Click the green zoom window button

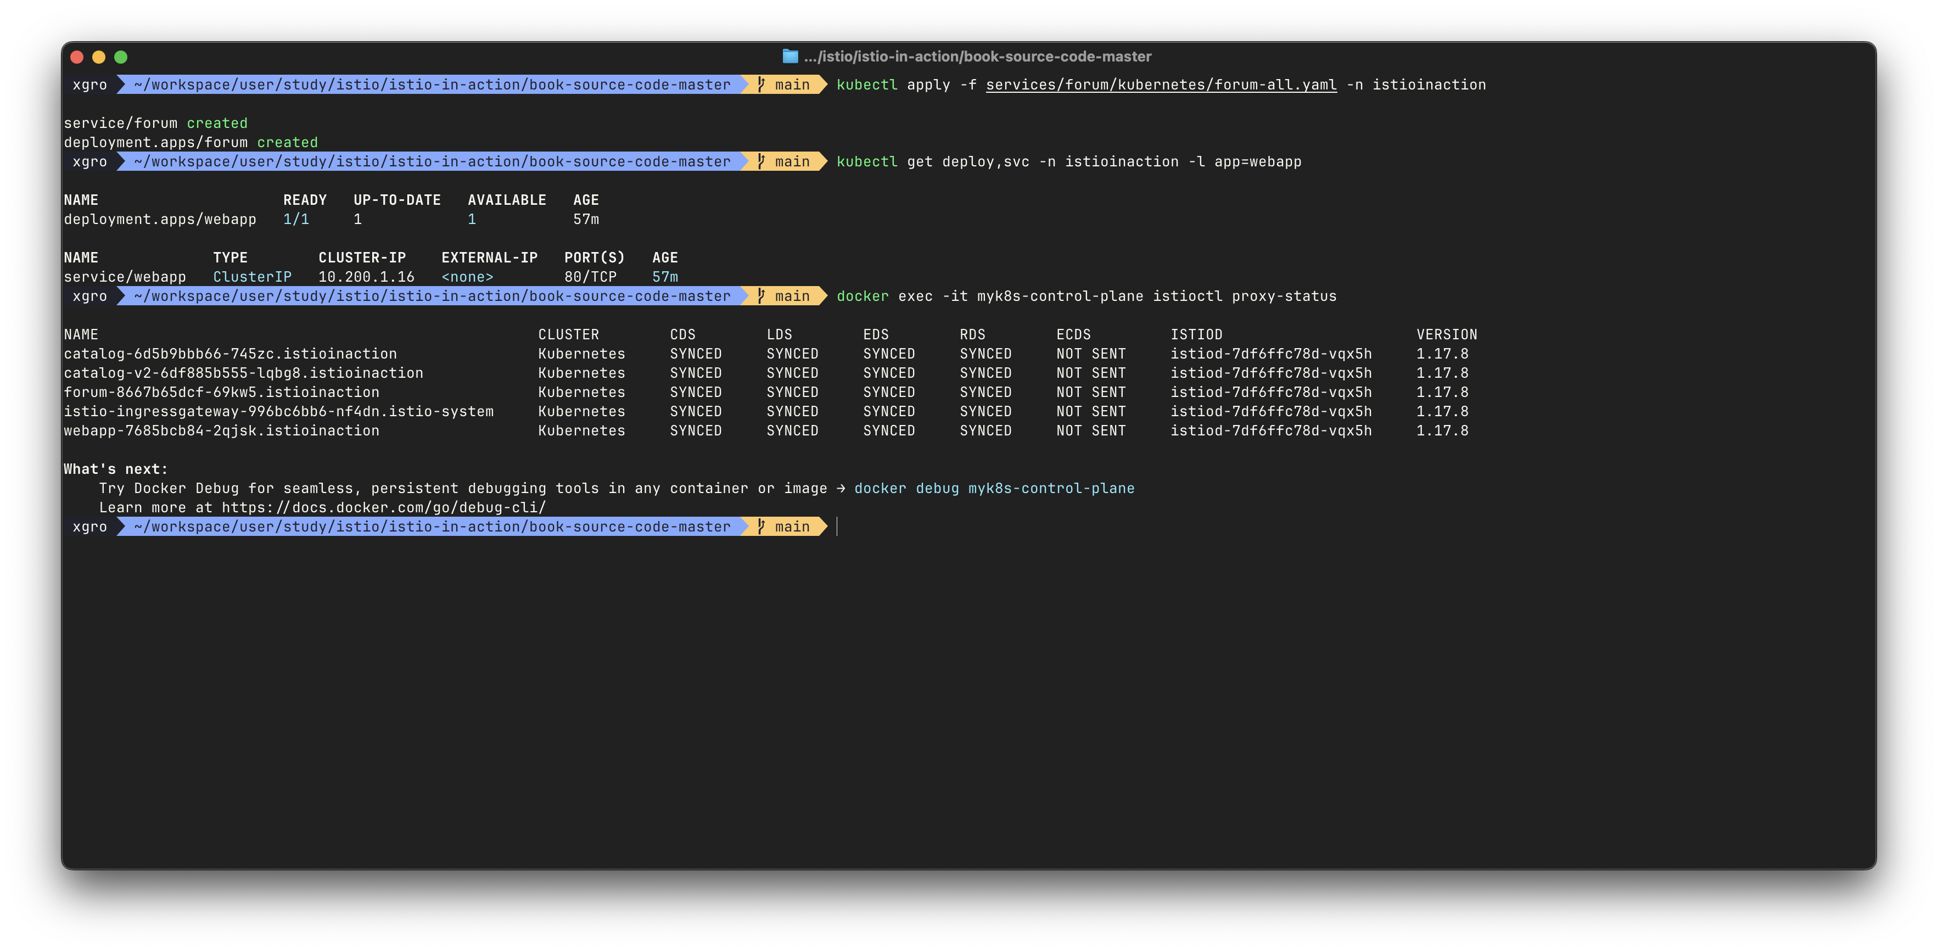click(120, 57)
